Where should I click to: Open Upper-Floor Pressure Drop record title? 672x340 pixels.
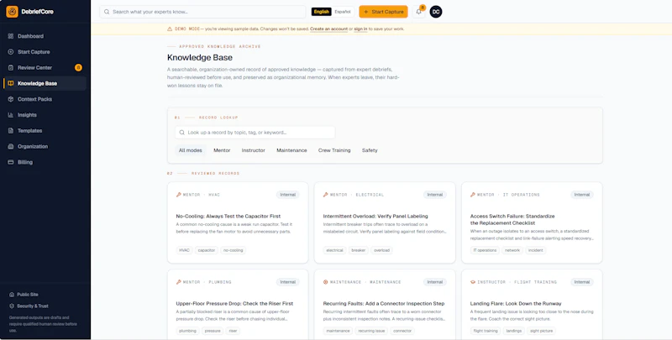click(234, 304)
